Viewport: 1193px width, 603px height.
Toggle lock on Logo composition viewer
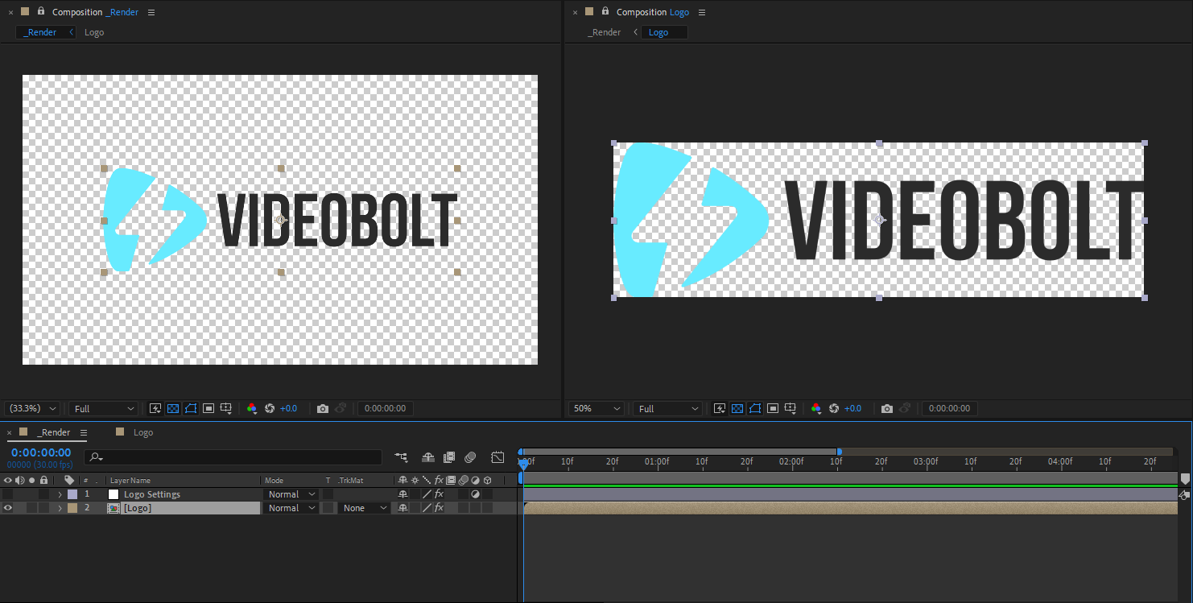coord(605,11)
